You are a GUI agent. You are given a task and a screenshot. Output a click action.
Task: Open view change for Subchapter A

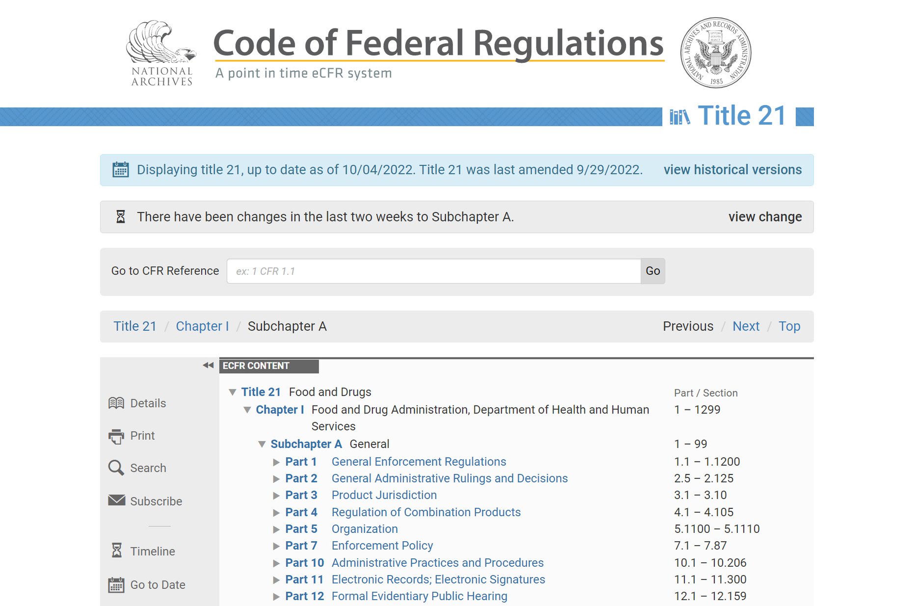765,217
